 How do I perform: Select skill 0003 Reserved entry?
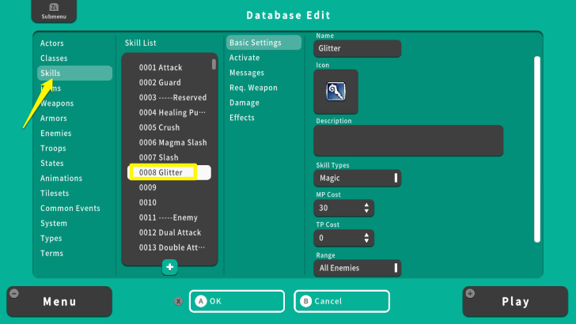pyautogui.click(x=169, y=98)
